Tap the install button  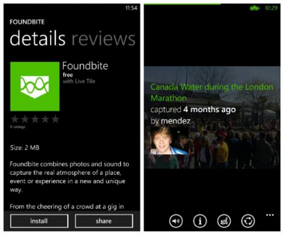(39, 221)
